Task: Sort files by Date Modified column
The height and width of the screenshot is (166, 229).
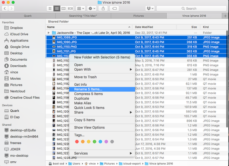Action: point(143,27)
